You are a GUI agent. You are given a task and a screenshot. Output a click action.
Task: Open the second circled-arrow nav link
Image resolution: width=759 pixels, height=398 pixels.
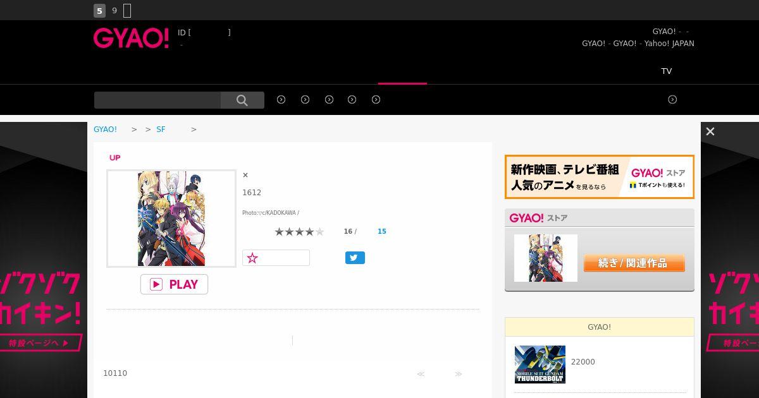[305, 99]
